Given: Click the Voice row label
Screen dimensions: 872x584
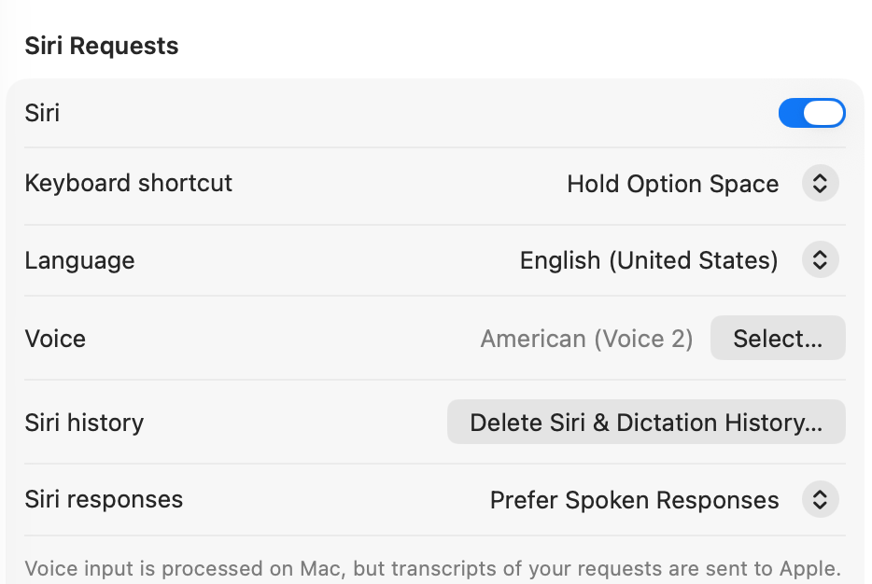Looking at the screenshot, I should (55, 339).
